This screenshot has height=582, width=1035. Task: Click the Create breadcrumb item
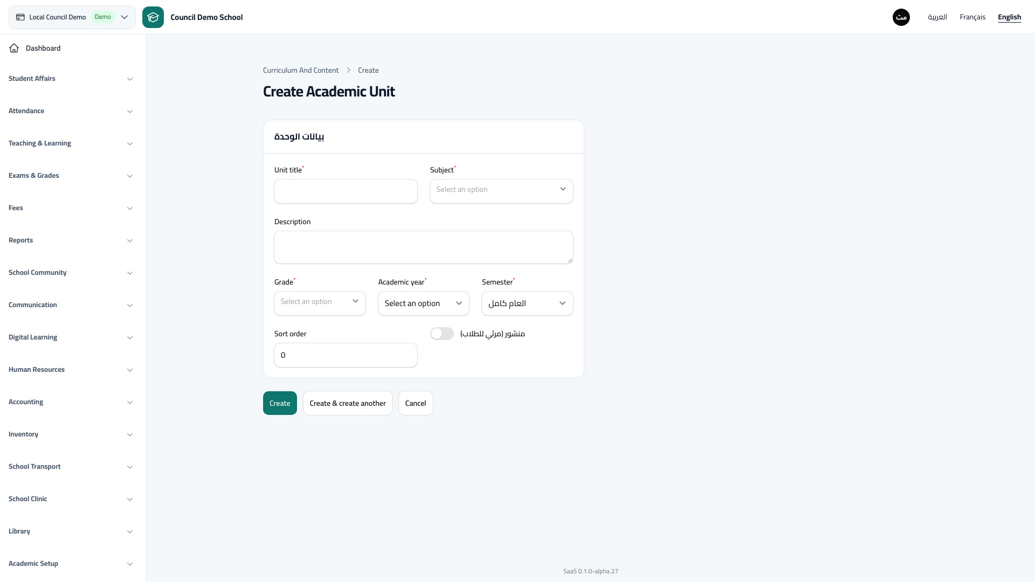click(368, 70)
